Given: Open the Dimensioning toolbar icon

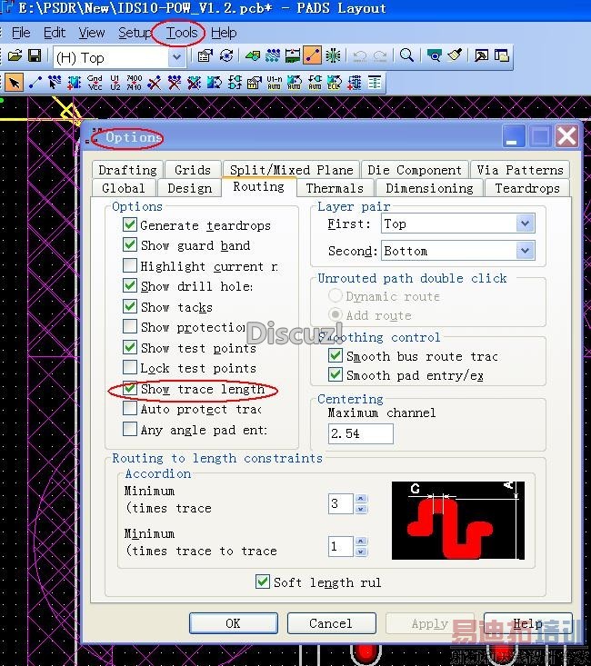Looking at the screenshot, I should point(293,56).
